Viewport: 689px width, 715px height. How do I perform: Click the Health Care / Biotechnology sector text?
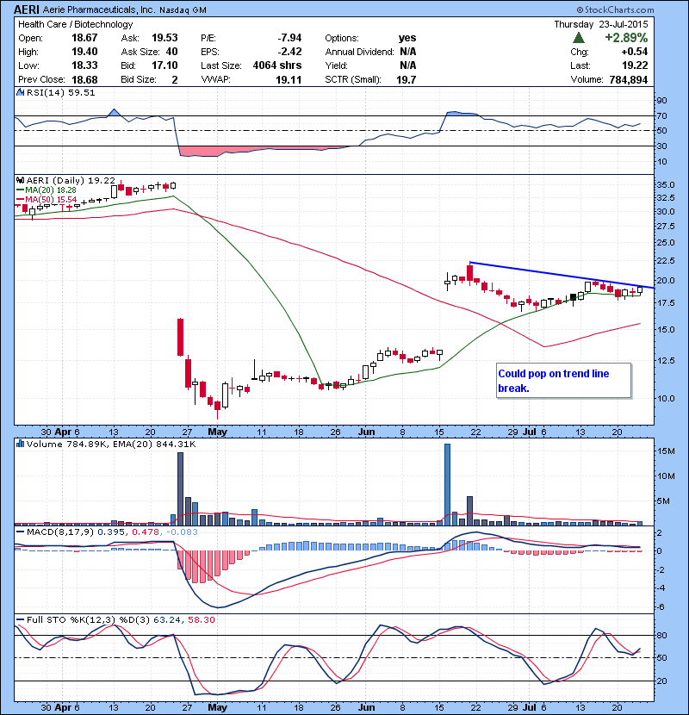point(75,24)
